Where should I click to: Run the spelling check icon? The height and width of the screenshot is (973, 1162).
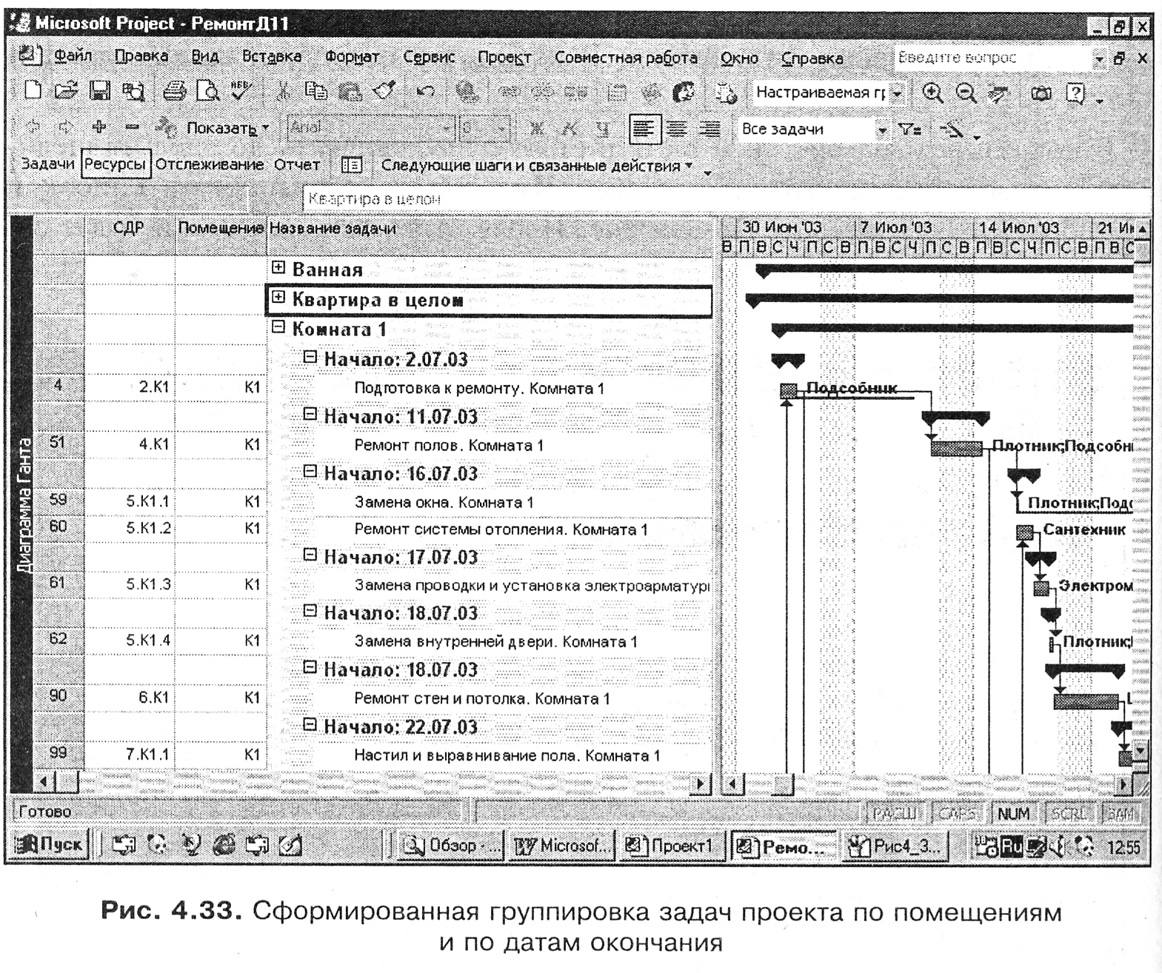[241, 91]
